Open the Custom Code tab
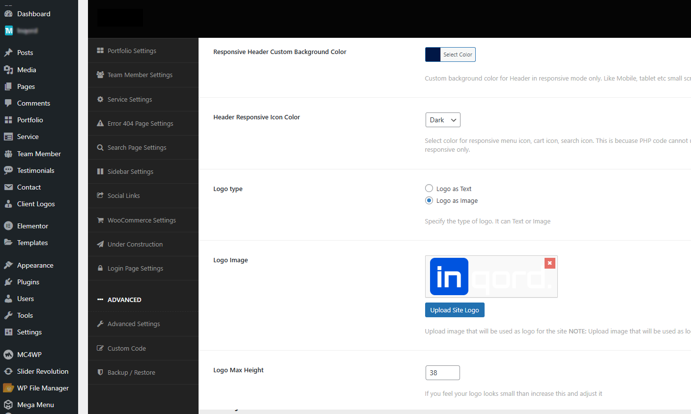Viewport: 691px width, 414px height. tap(143, 348)
